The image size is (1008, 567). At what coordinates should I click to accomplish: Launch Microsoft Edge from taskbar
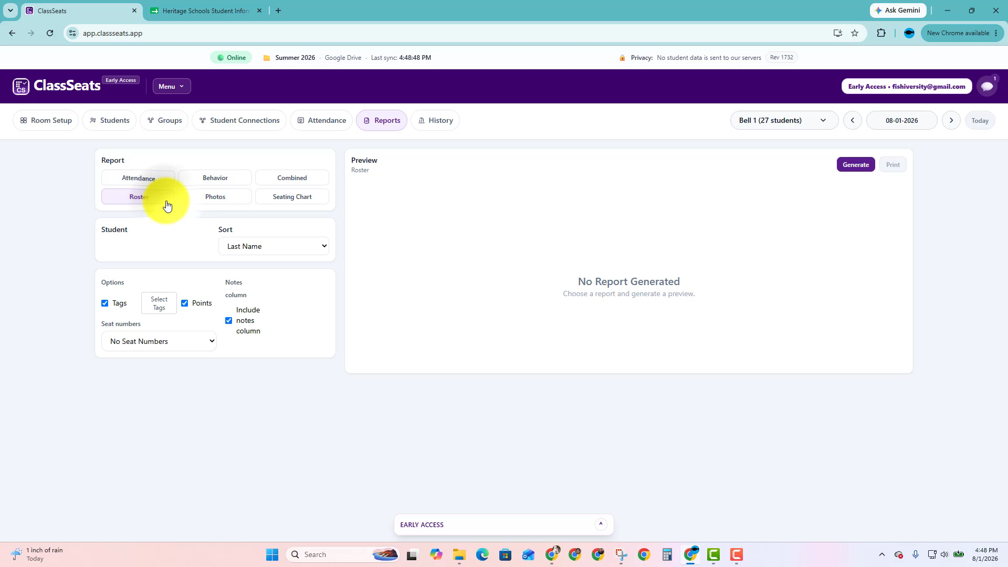482,554
